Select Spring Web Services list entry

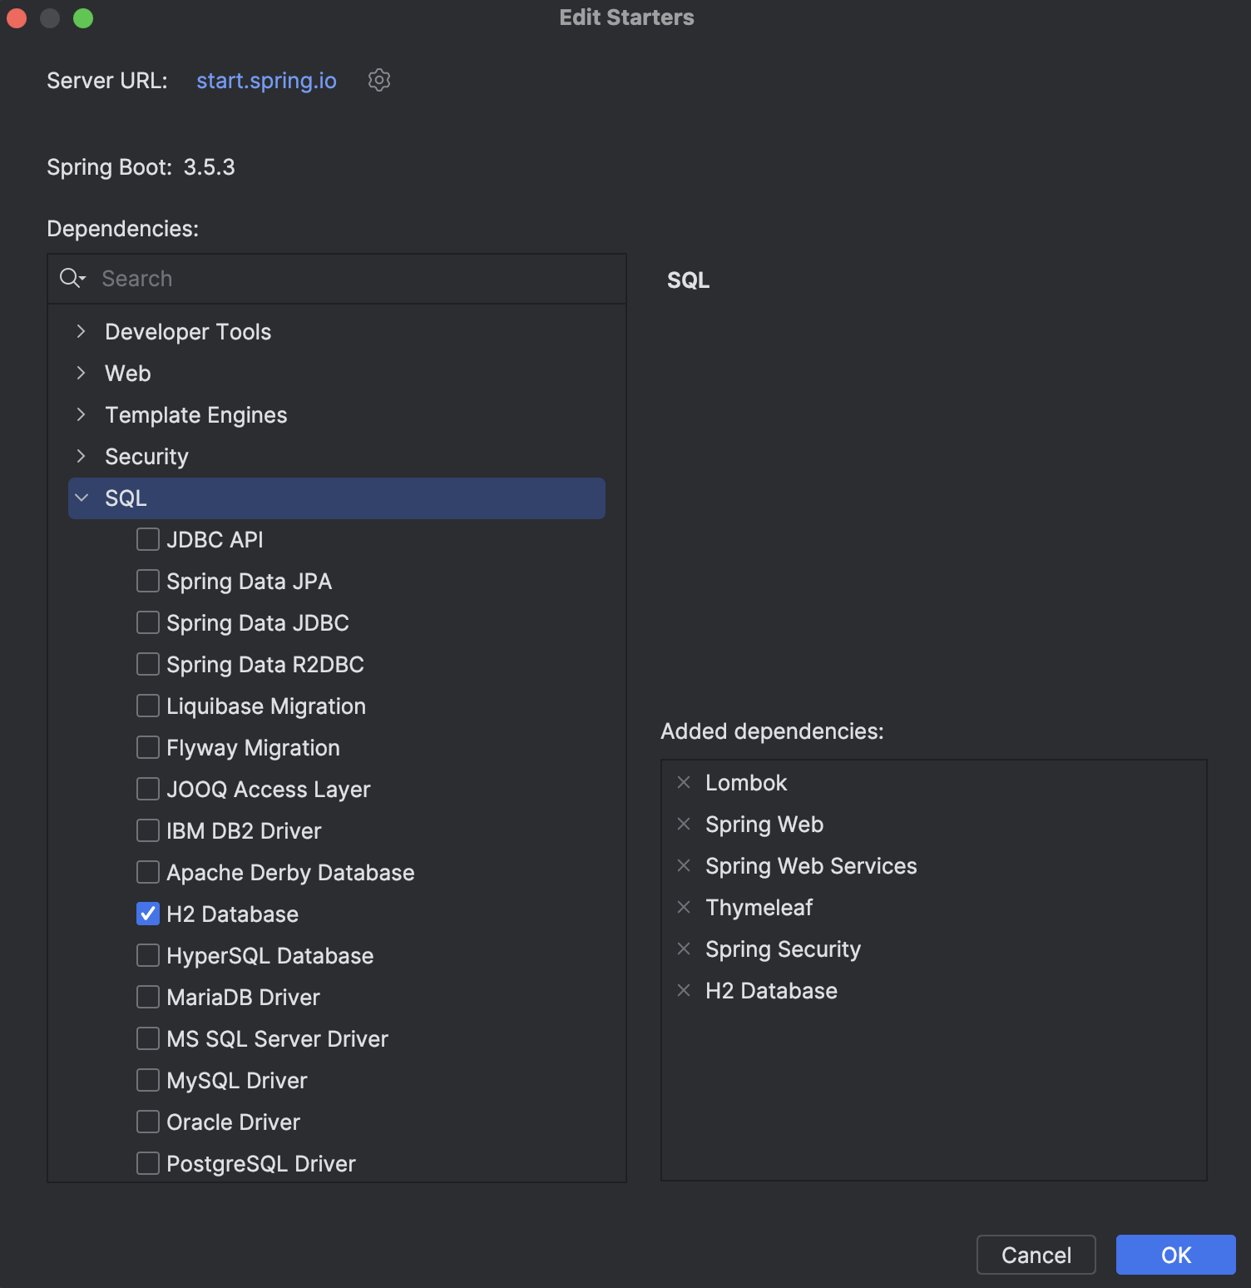coord(811,866)
